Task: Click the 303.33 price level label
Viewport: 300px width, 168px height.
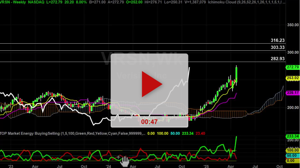Action: tap(278, 47)
